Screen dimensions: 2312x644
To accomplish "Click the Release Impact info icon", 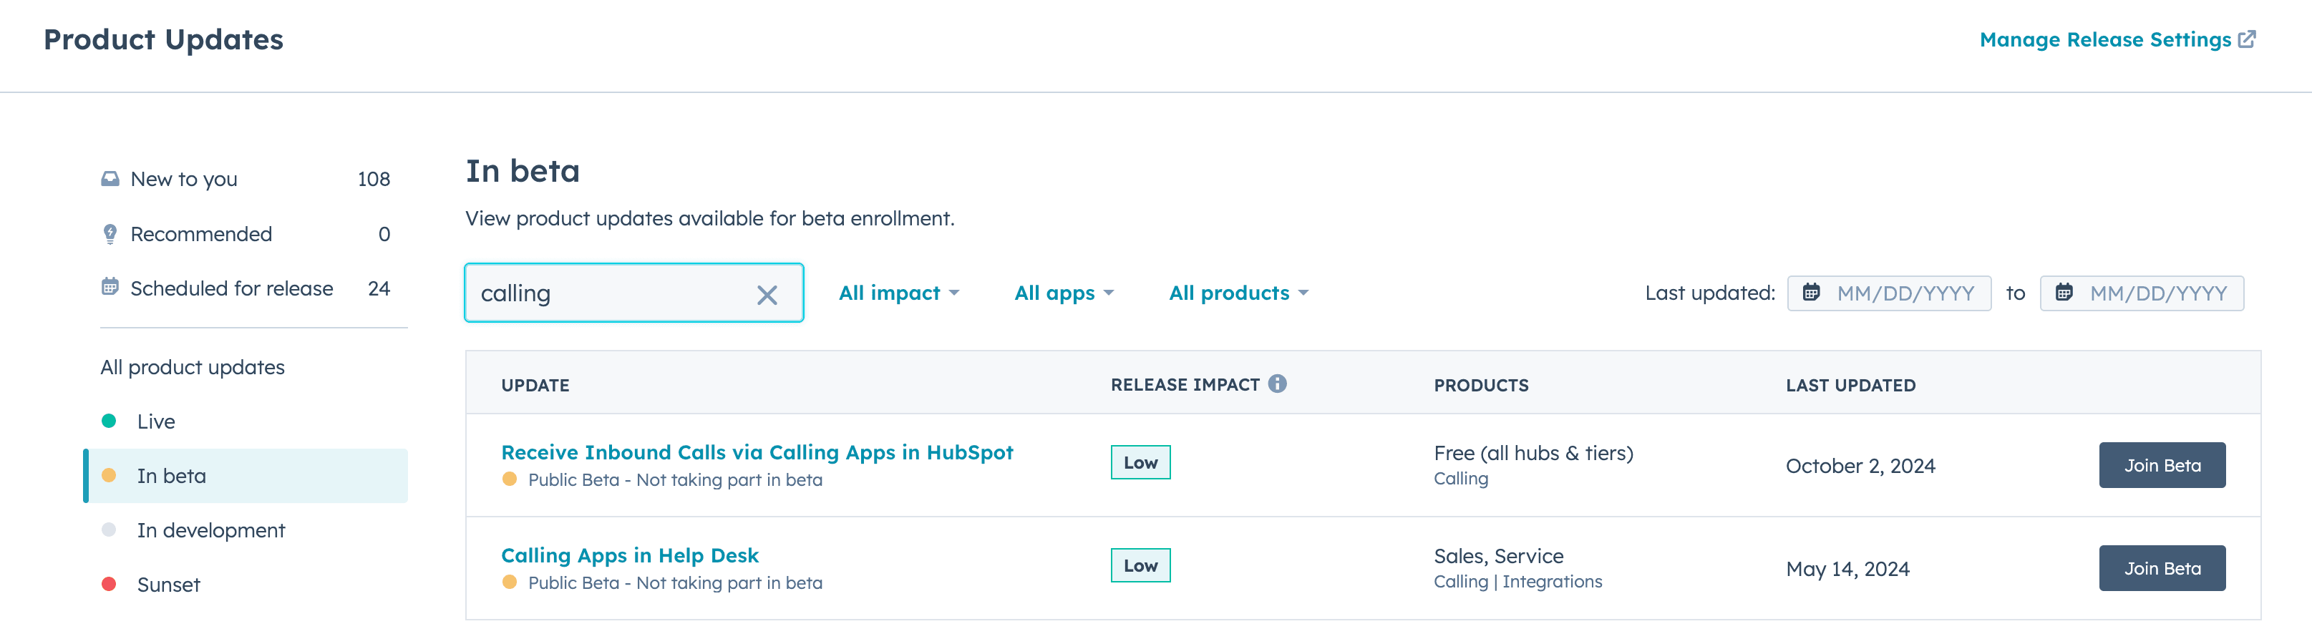I will [1277, 384].
